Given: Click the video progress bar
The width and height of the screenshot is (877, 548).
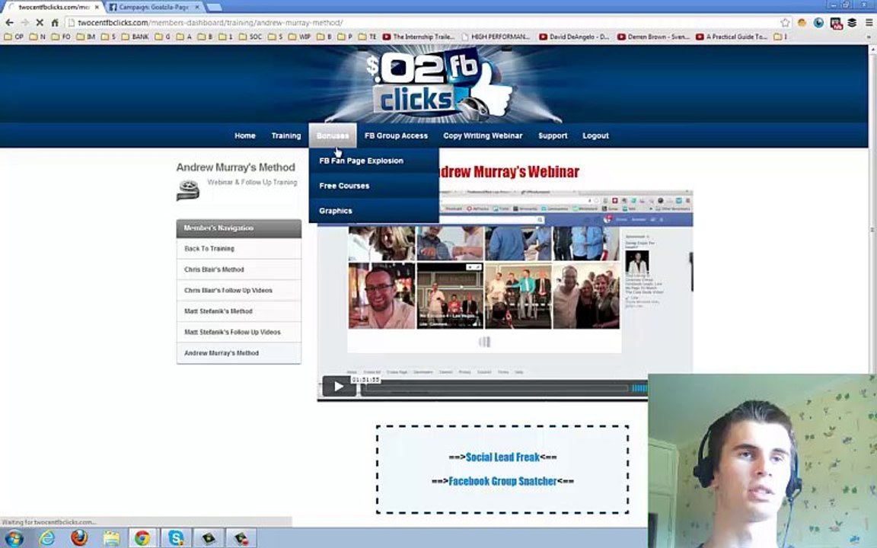Looking at the screenshot, I should (494, 388).
